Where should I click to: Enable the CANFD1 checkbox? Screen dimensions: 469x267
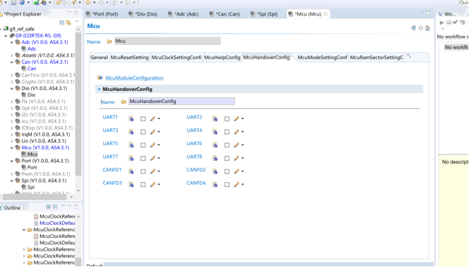(143, 171)
